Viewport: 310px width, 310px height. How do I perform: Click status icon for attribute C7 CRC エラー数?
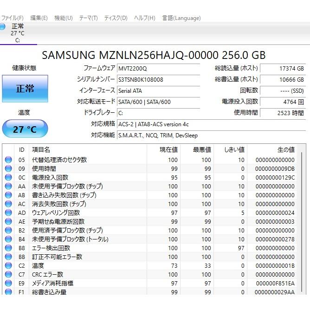8,274
